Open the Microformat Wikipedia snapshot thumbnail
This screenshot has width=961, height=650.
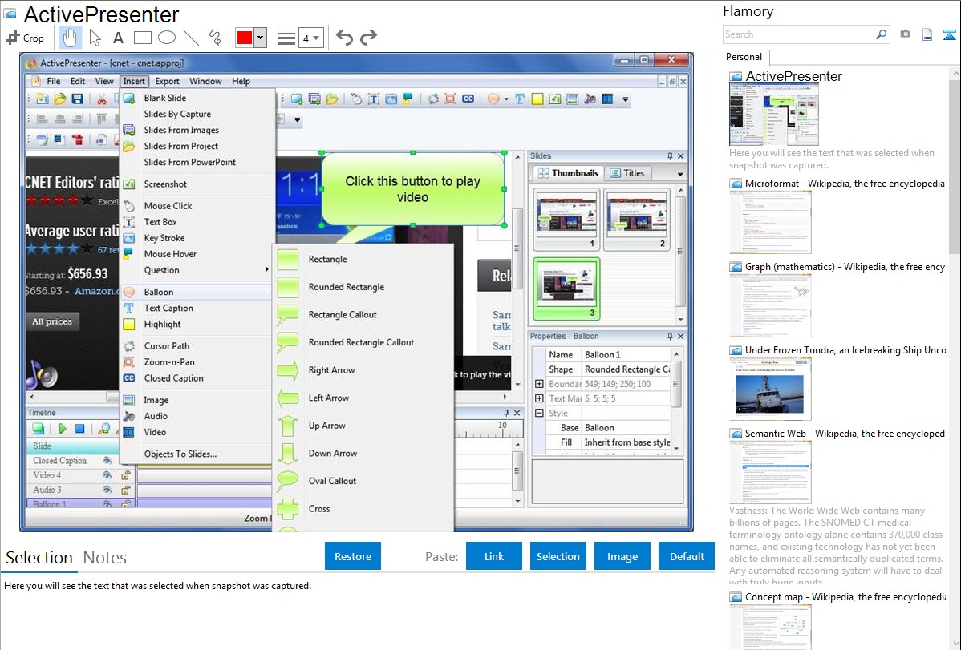(770, 221)
